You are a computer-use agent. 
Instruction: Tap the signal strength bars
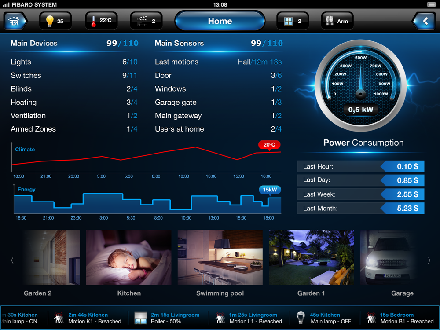(x=6, y=4)
